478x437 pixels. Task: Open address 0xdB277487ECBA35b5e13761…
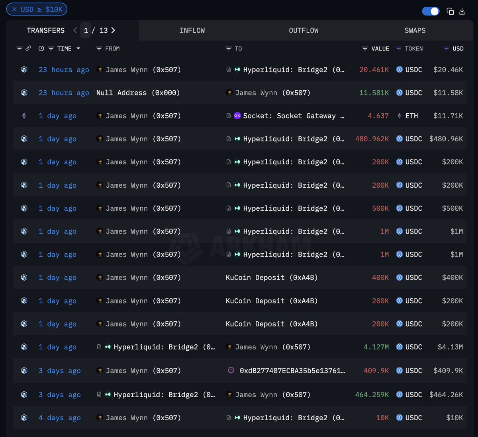tap(292, 371)
